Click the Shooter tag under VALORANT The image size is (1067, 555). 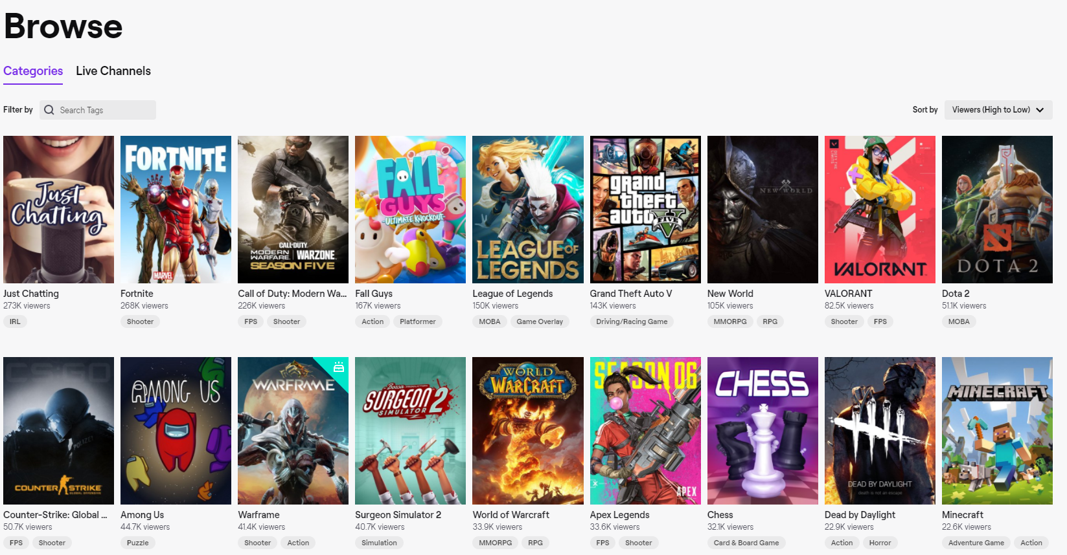tap(844, 321)
